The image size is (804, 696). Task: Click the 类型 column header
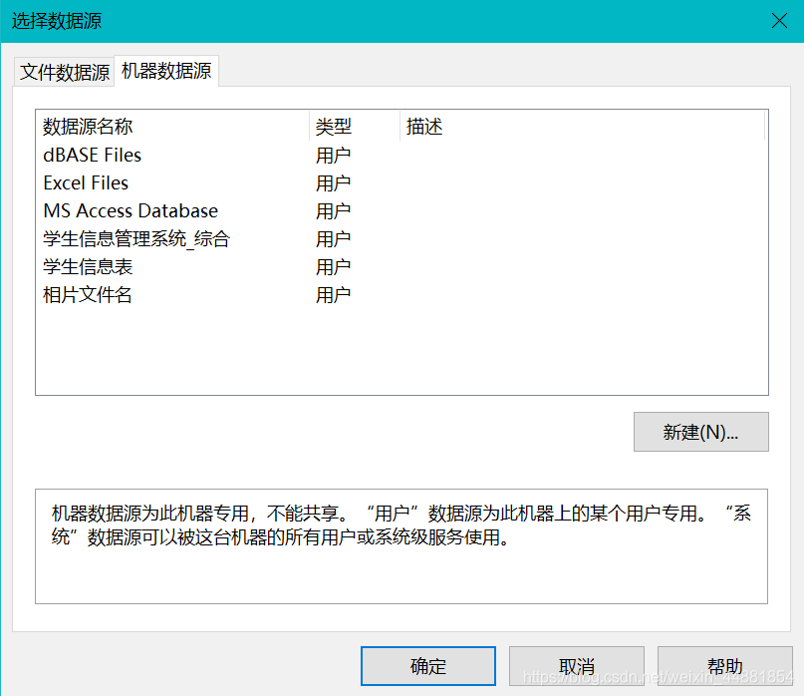click(x=334, y=127)
